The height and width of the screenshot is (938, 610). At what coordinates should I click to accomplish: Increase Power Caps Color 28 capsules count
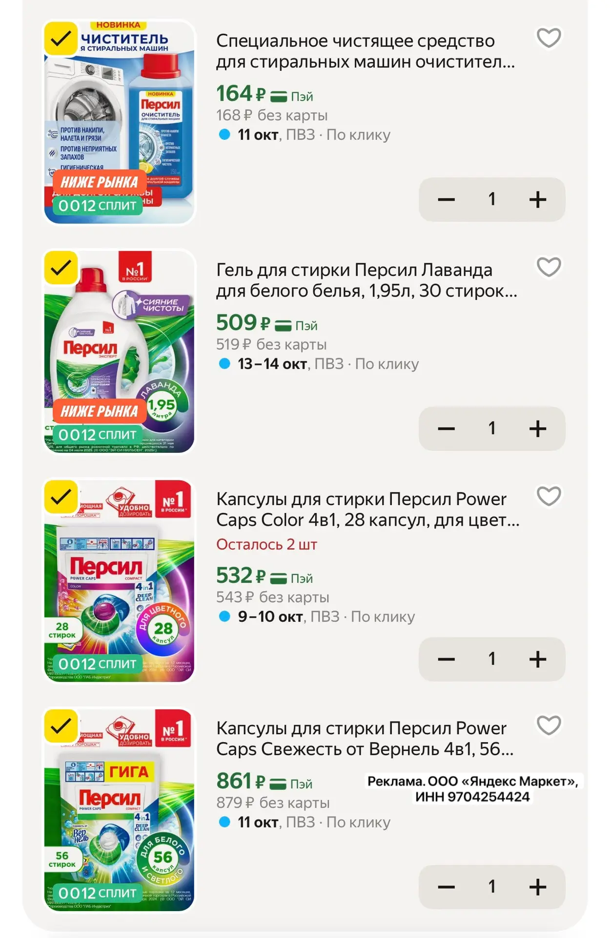538,659
